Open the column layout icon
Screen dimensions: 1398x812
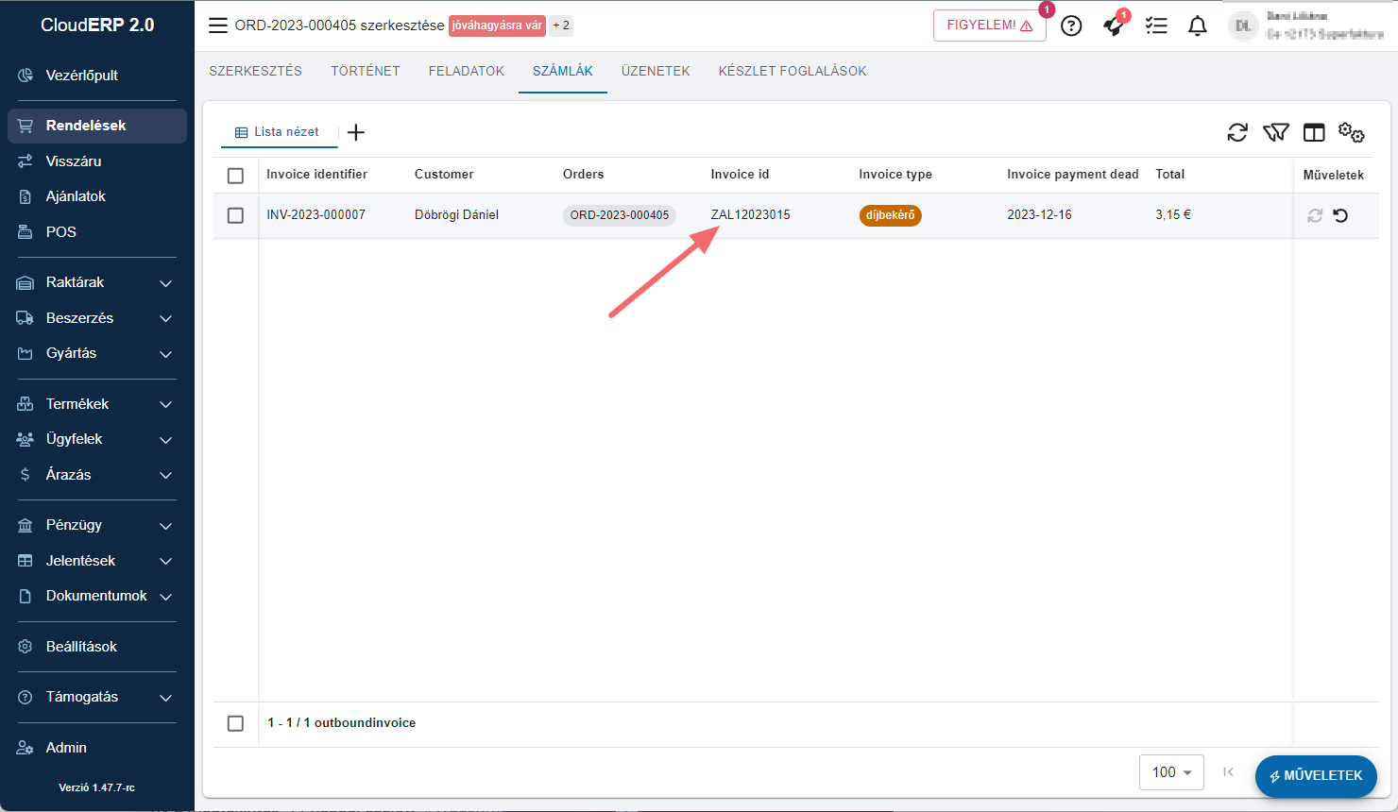[1314, 133]
